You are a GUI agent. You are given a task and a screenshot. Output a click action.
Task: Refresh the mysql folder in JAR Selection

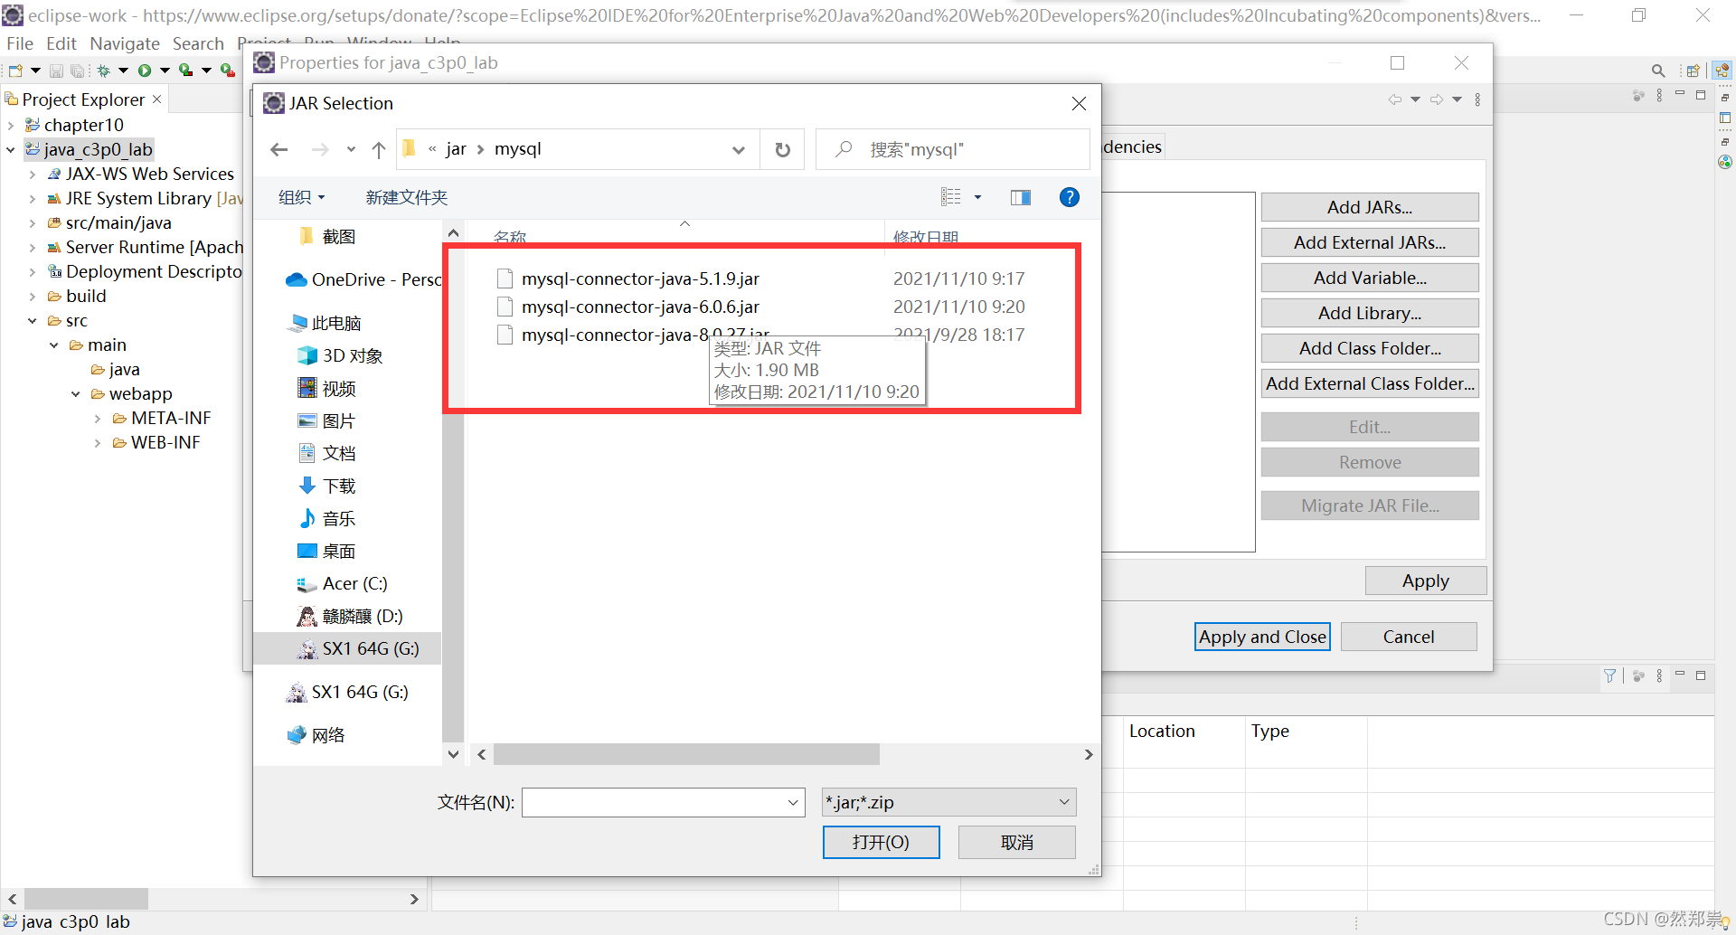pyautogui.click(x=781, y=149)
